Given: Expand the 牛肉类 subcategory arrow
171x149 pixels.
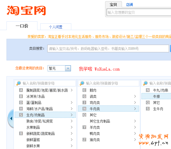Looking at the screenshot, I should (x=135, y=109).
